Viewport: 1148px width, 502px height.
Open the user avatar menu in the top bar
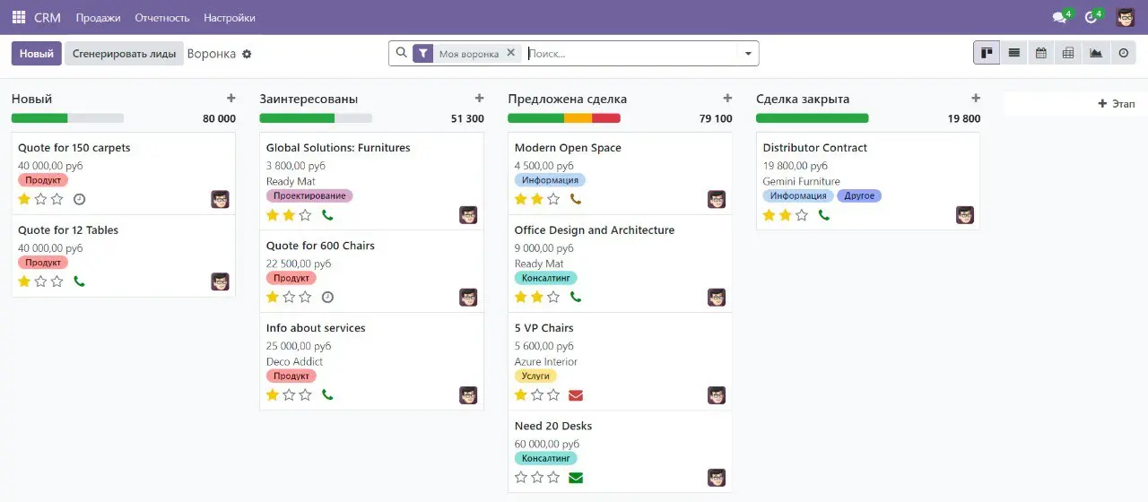point(1126,17)
